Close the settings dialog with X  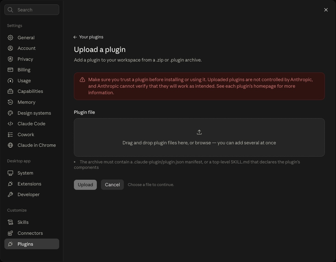tap(326, 10)
